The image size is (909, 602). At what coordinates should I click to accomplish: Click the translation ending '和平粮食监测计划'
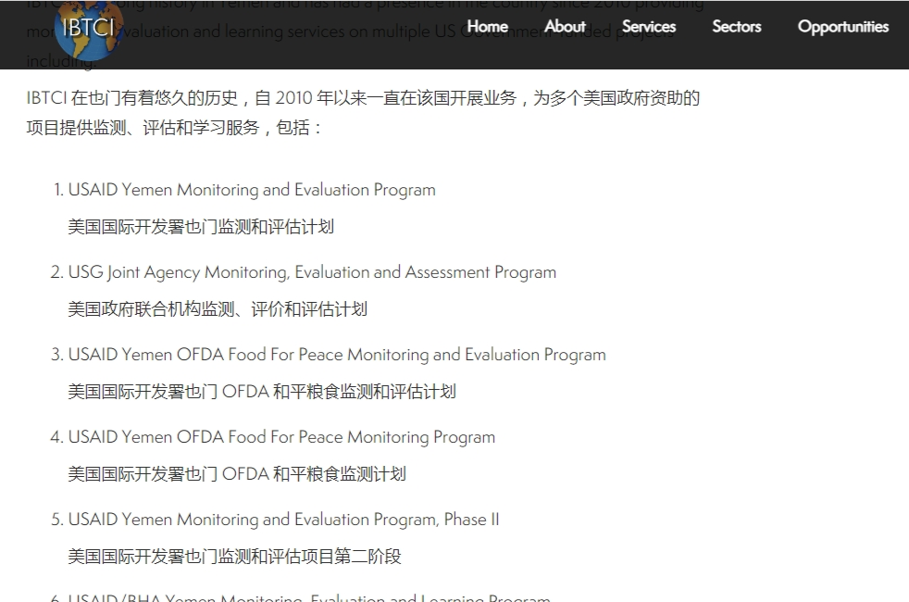pyautogui.click(x=236, y=474)
